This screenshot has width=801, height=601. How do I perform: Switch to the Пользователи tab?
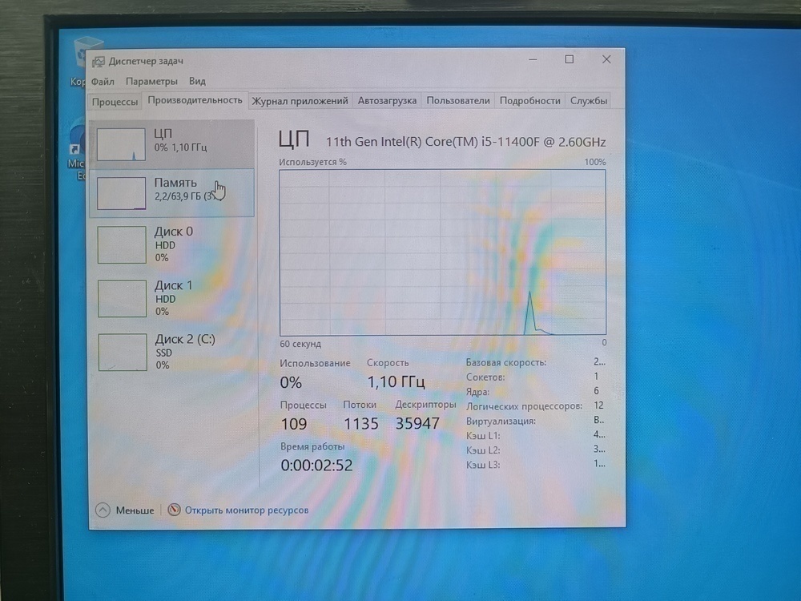click(459, 100)
